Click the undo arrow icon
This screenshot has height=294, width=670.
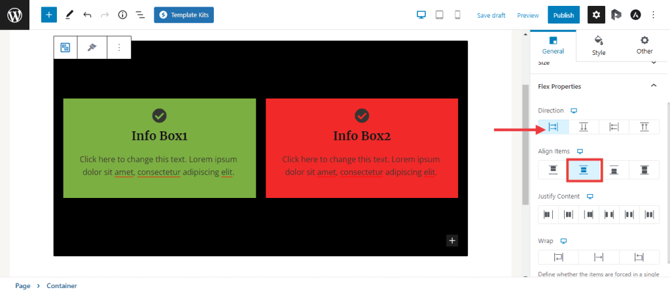click(x=87, y=14)
